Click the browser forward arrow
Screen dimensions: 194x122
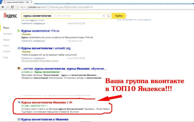pyautogui.click(x=7, y=7)
